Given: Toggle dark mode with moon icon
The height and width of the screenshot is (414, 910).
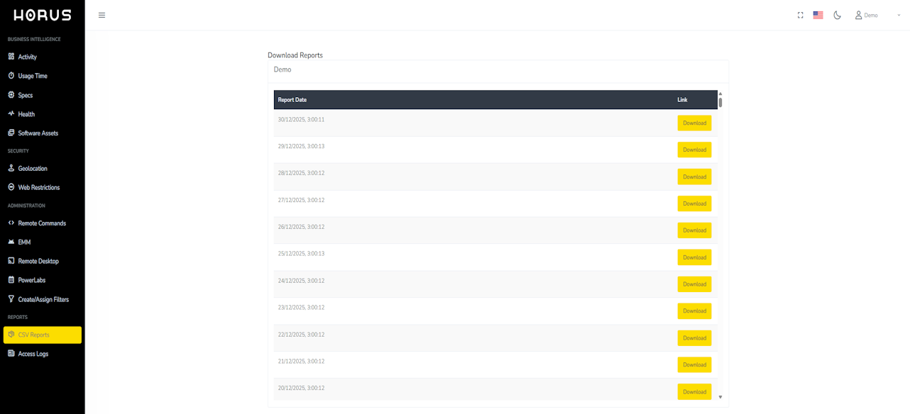Looking at the screenshot, I should (x=837, y=15).
